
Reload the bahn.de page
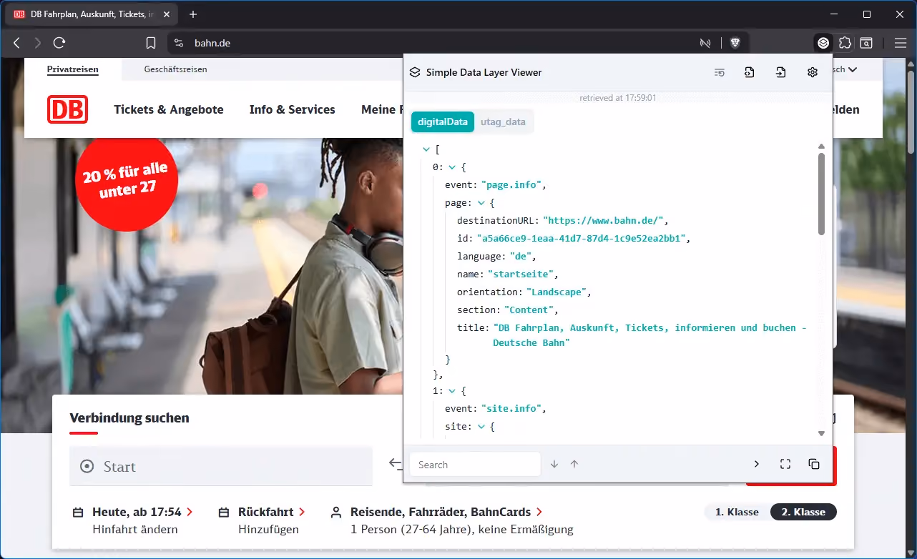pos(59,43)
